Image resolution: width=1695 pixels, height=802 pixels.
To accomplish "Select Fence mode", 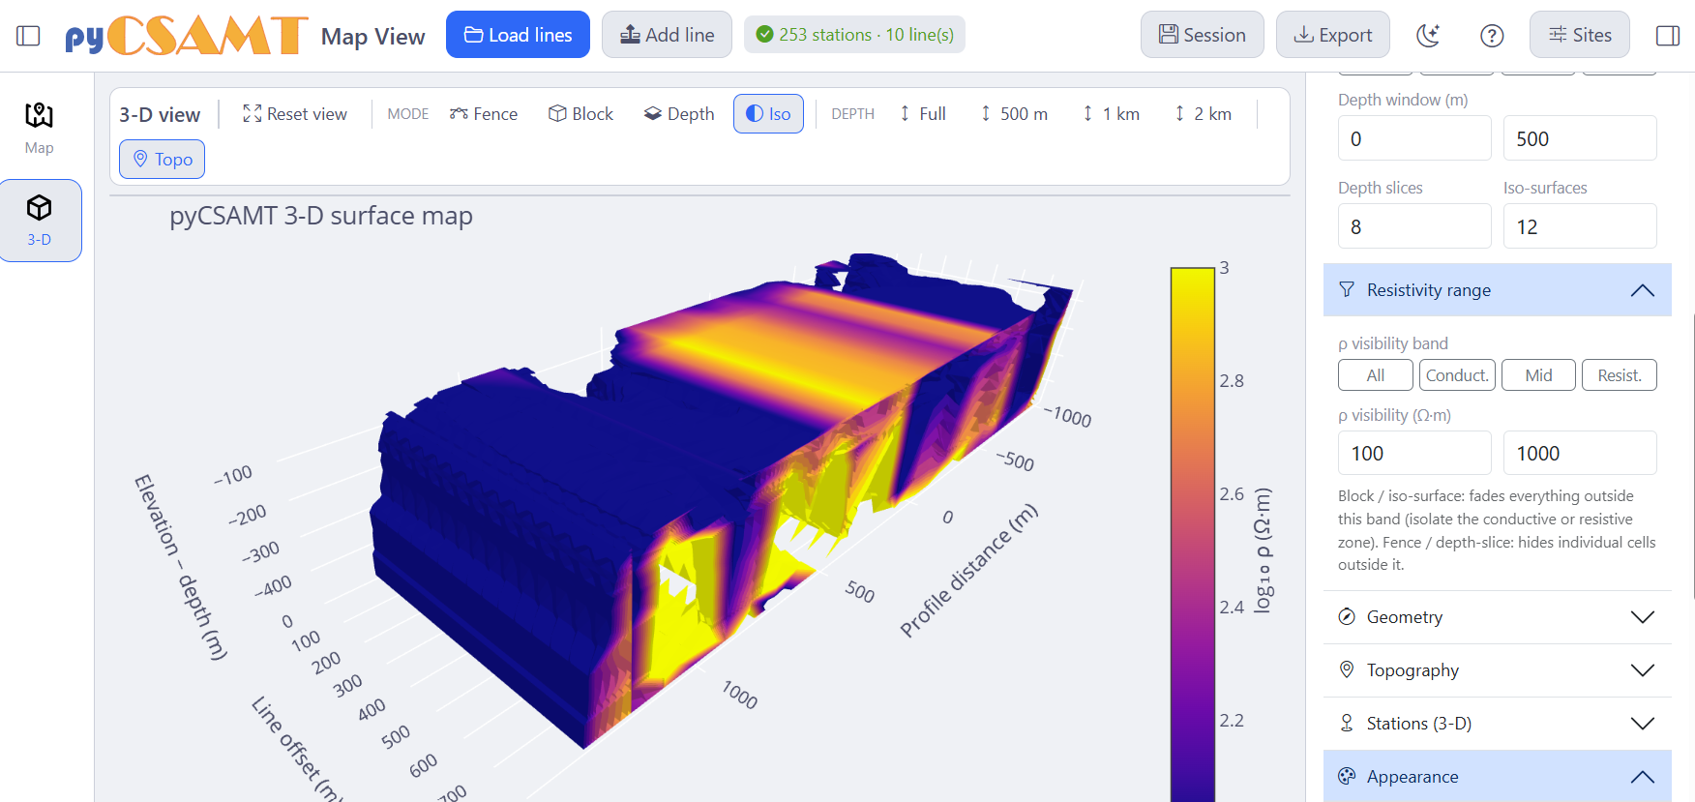I will pyautogui.click(x=484, y=114).
